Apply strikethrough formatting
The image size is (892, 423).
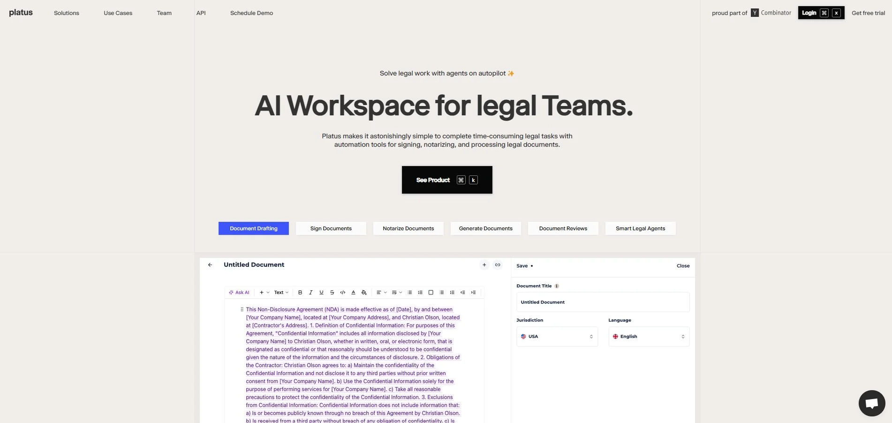(x=332, y=293)
